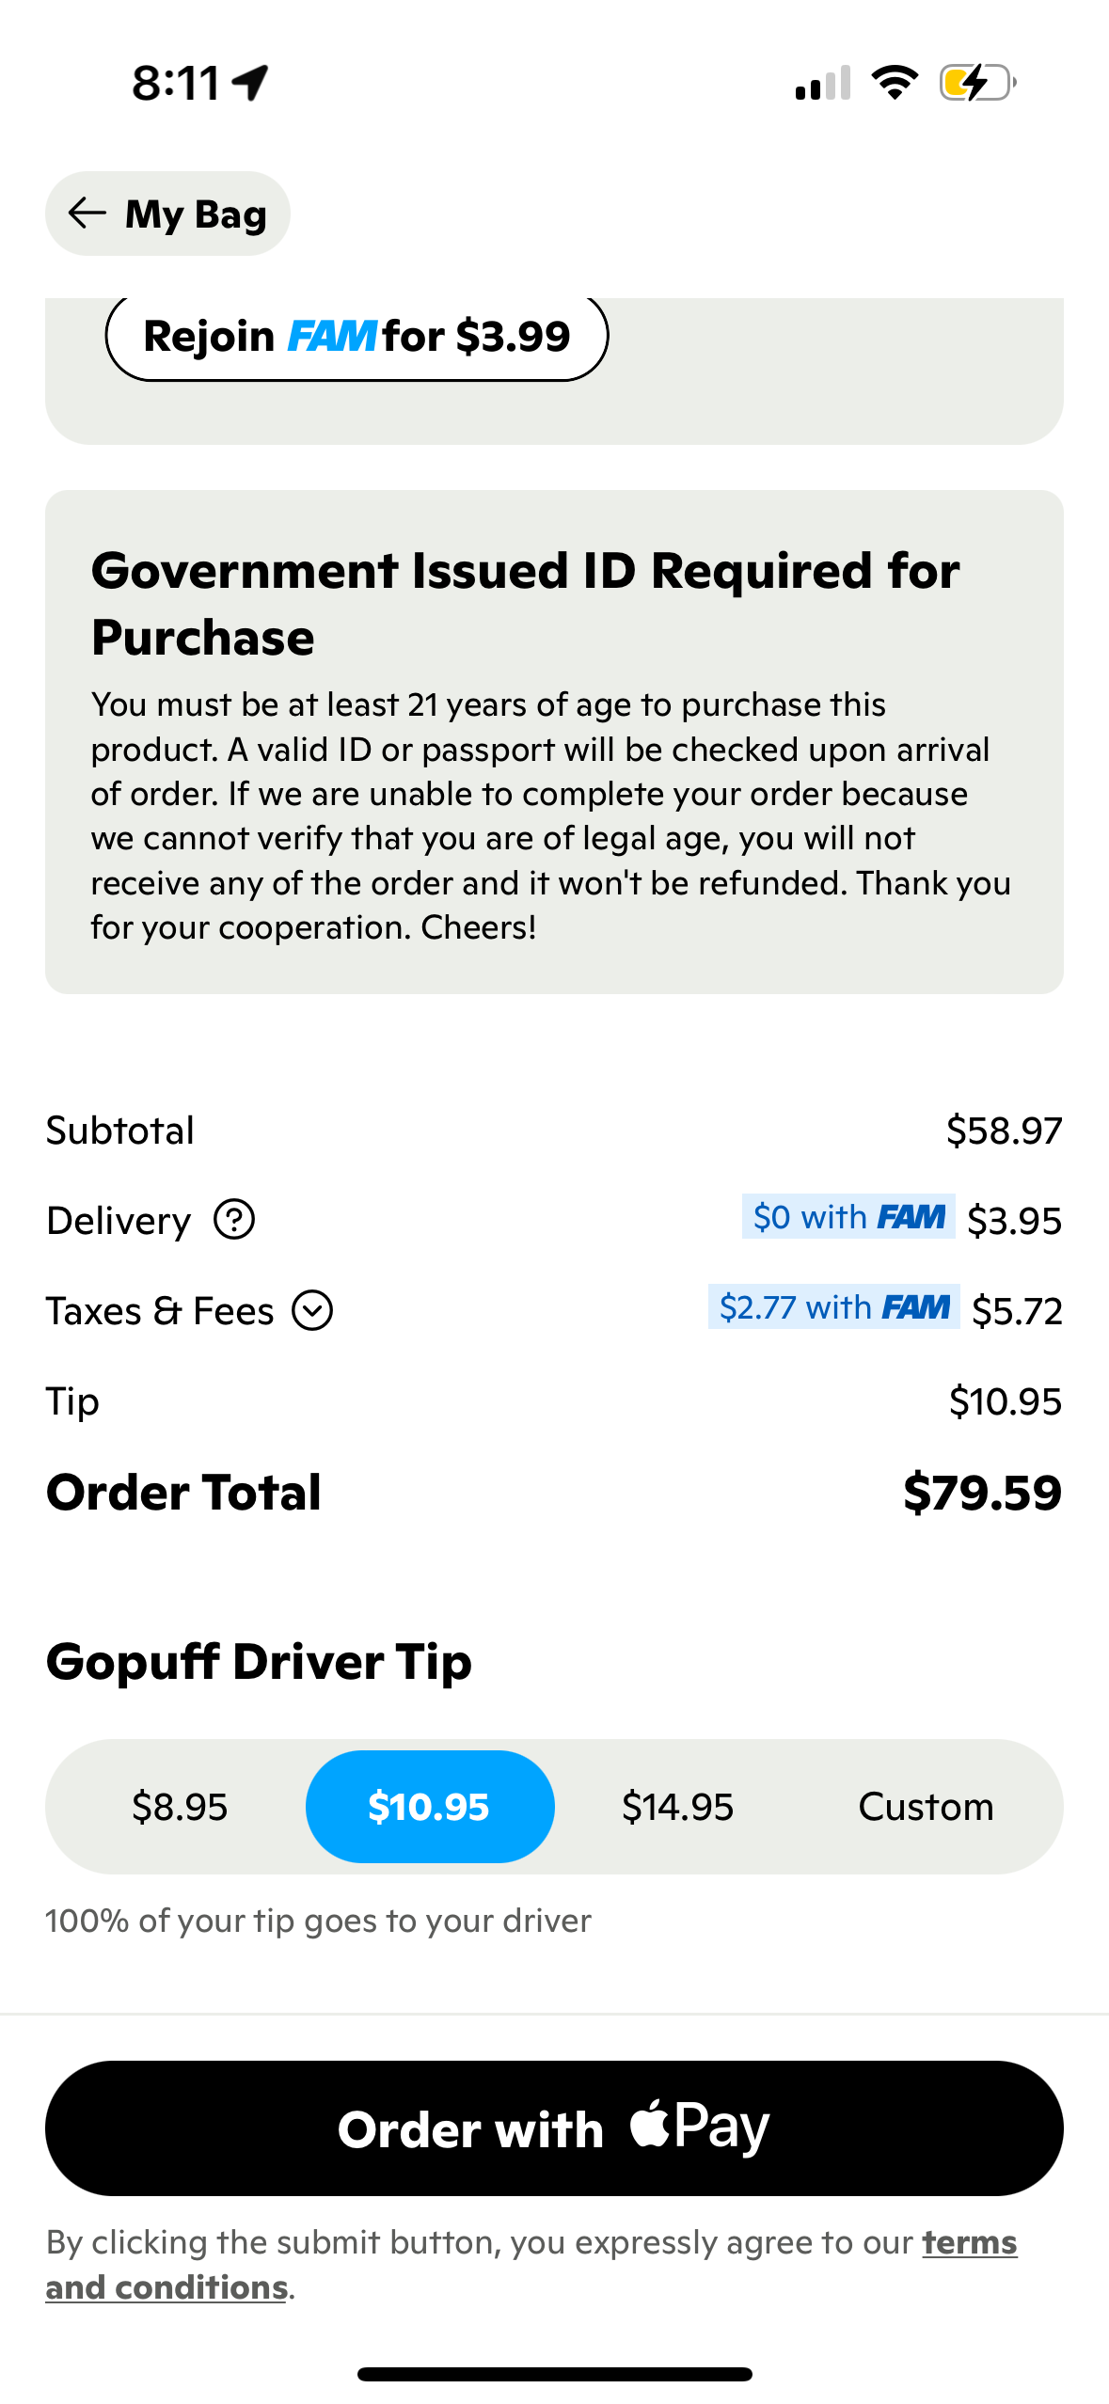The image size is (1109, 2404).
Task: Click Rejoin FAM for $3.99
Action: [358, 335]
